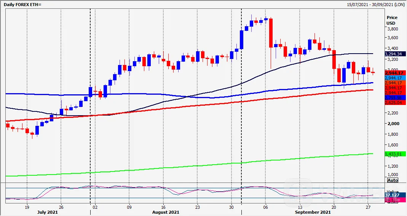Viewport: 407px width, 216px height.
Task: Click the pink 34.131 oscillator value tag
Action: pyautogui.click(x=394, y=200)
